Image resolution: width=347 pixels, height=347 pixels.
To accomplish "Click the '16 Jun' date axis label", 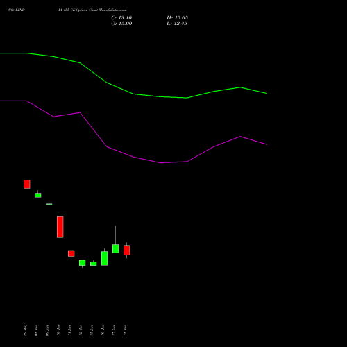I will pyautogui.click(x=103, y=330).
